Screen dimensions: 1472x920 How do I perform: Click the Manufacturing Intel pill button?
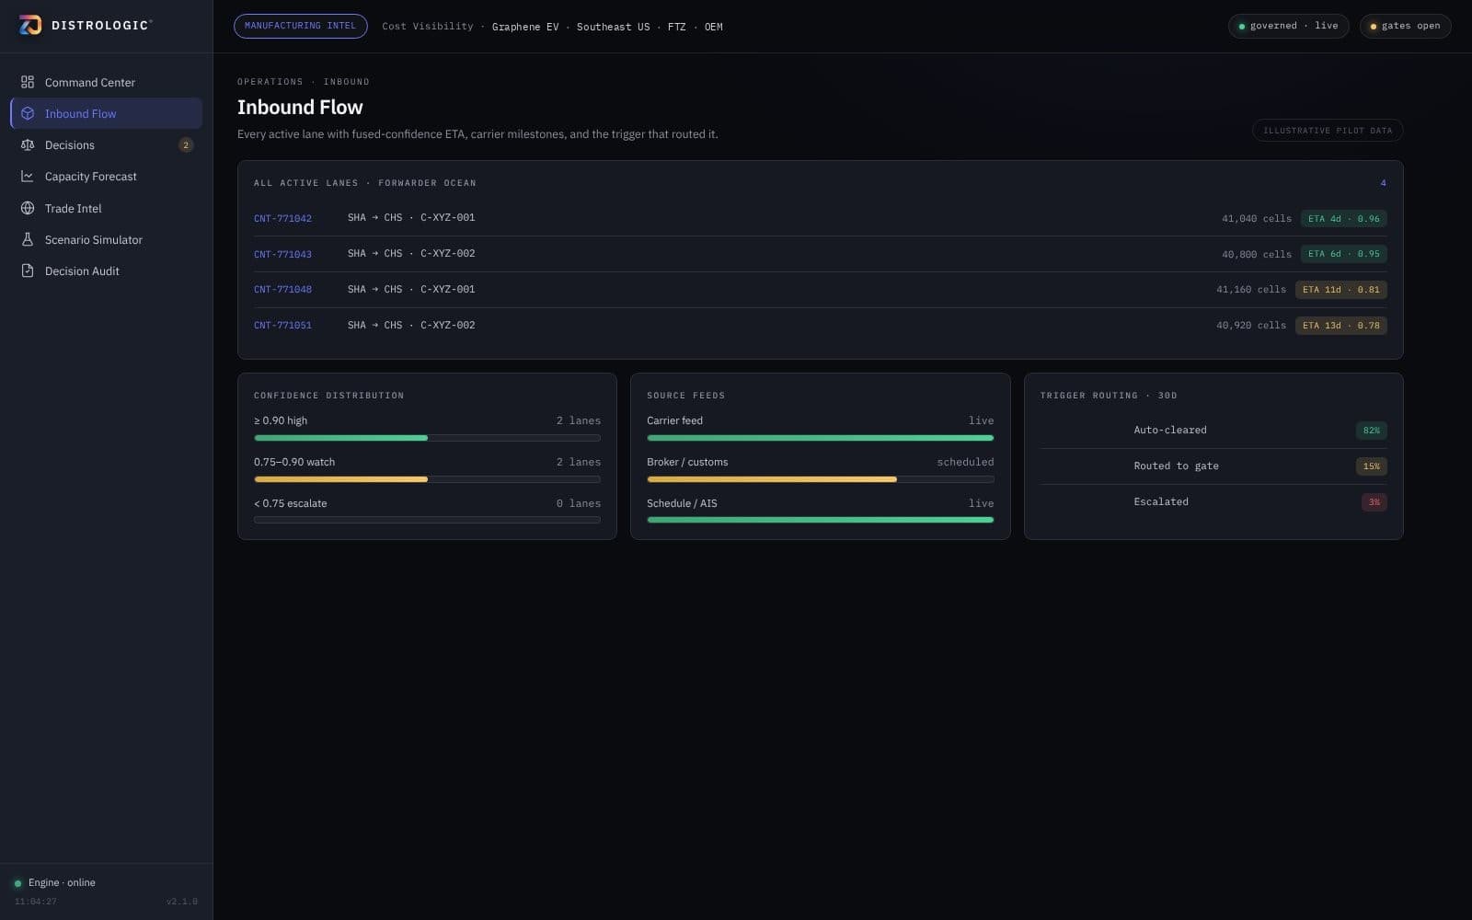tap(301, 26)
